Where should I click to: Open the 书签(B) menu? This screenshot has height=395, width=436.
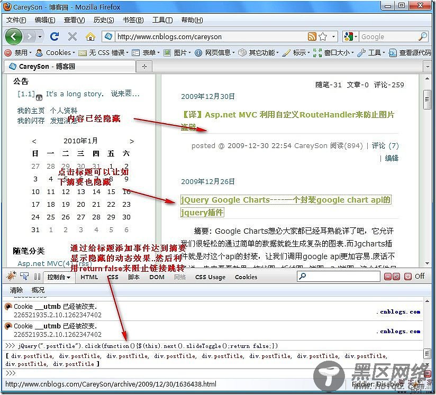133,20
